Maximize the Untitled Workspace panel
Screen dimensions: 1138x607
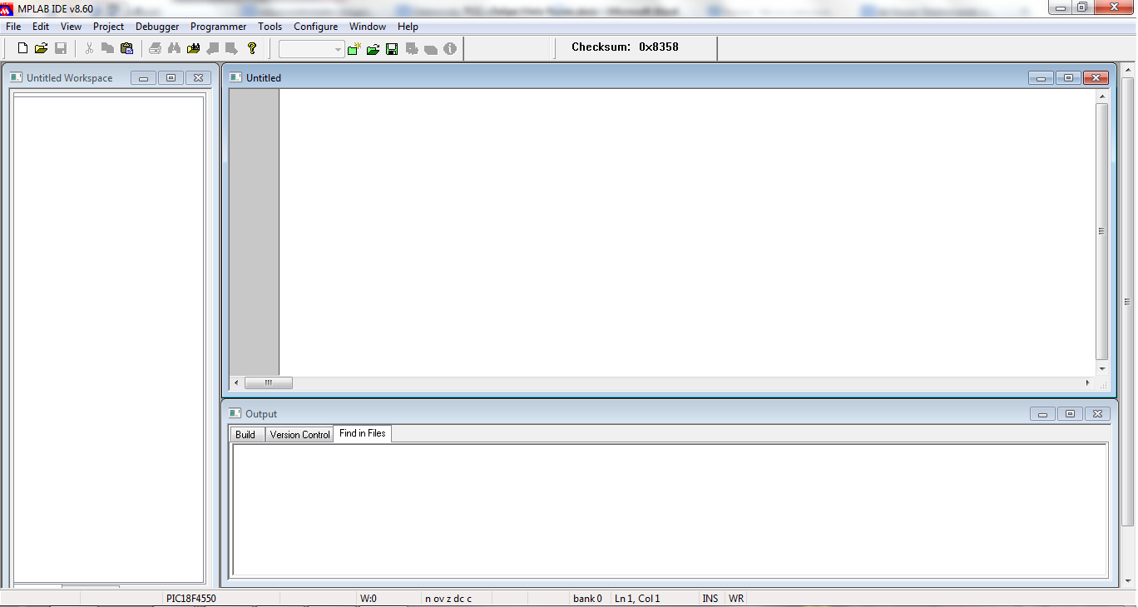coord(171,78)
